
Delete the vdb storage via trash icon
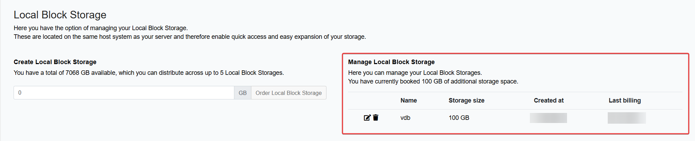coord(376,118)
